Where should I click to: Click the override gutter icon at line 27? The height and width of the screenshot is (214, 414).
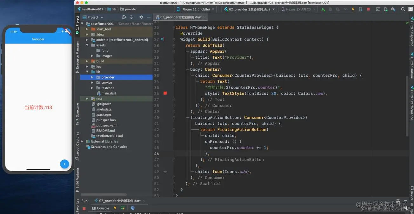(x=163, y=39)
